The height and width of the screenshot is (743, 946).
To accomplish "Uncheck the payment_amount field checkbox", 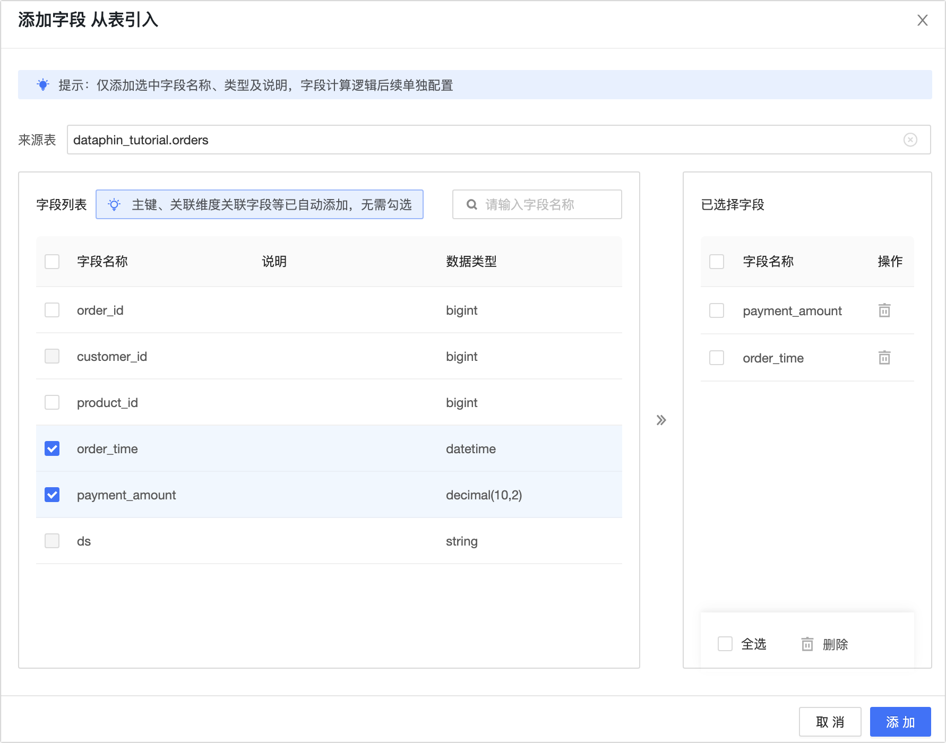I will [52, 495].
